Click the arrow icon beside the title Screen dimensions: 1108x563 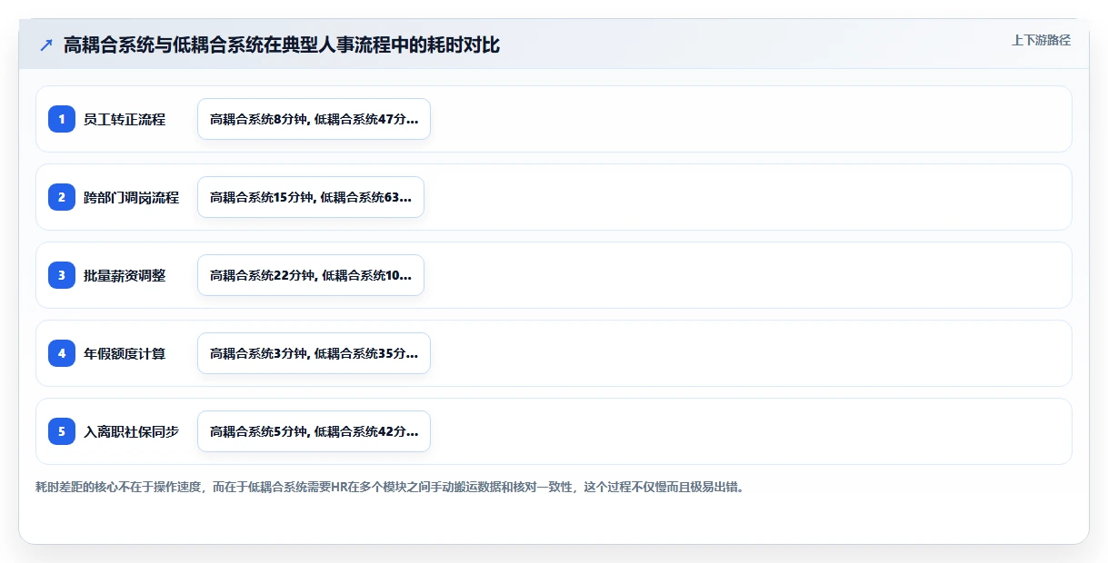46,45
